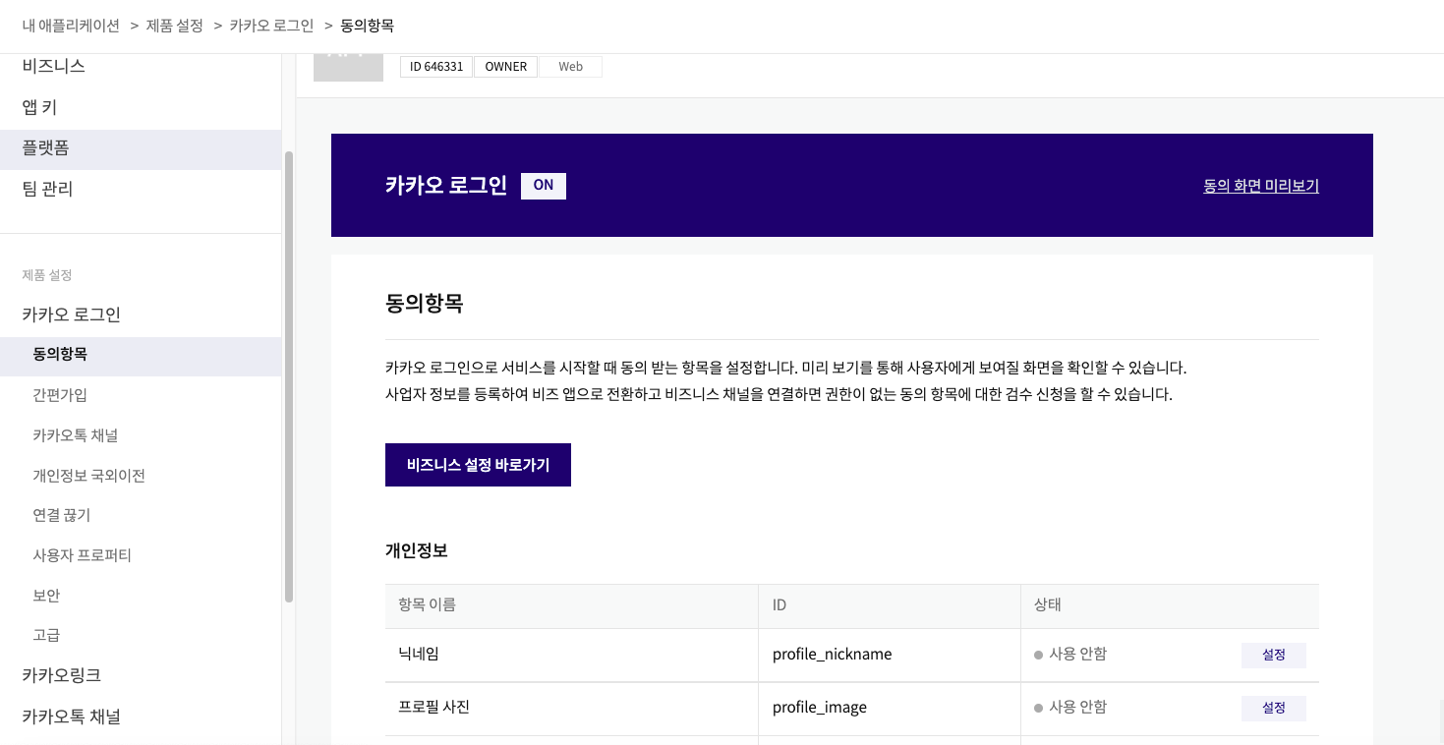
Task: Click the 동의항목 section heading
Action: pos(425,304)
